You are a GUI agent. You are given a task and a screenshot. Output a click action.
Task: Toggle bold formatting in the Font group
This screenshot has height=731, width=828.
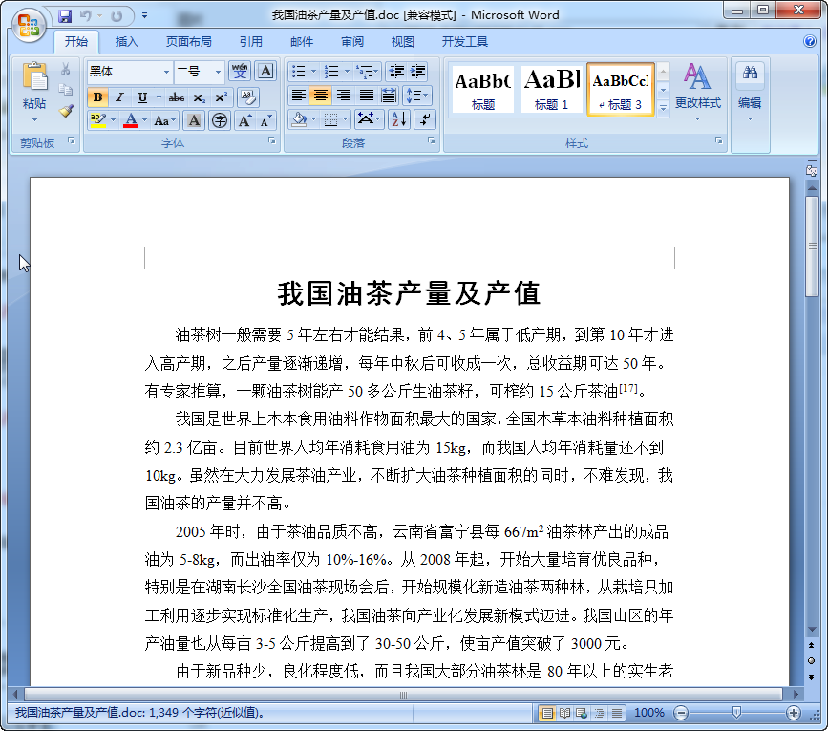tap(98, 97)
